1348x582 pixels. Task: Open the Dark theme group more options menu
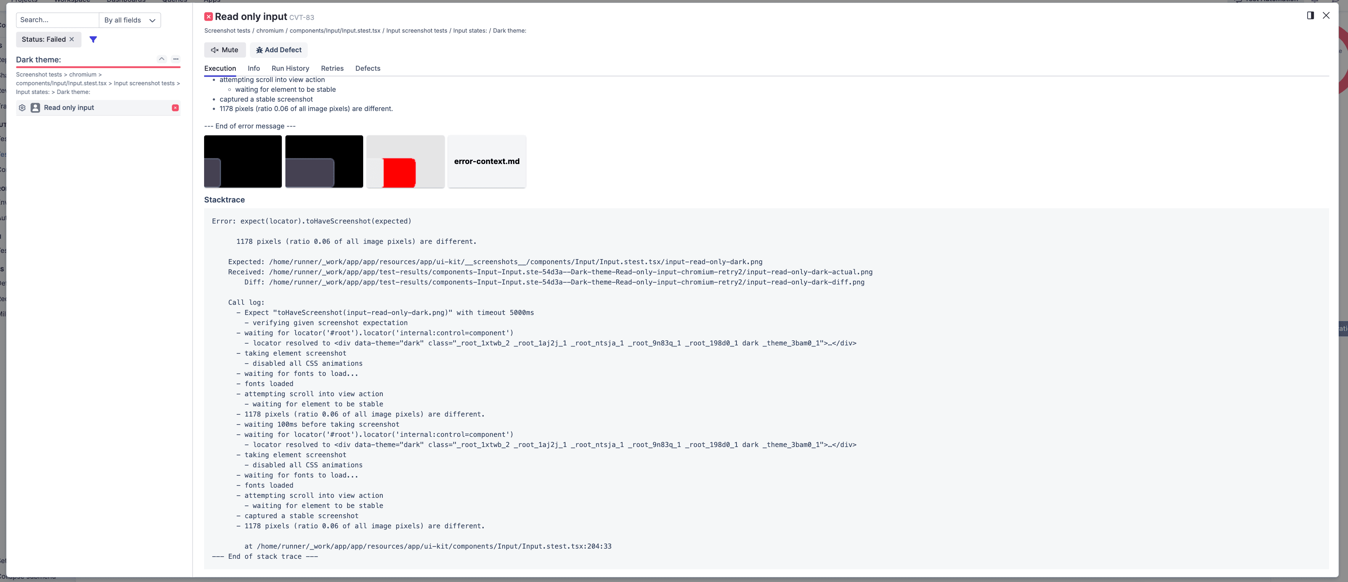point(176,59)
